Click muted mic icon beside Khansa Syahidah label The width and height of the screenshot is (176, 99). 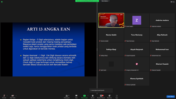(x=125, y=85)
